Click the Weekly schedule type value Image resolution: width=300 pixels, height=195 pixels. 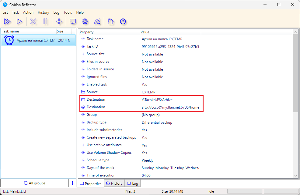click(x=148, y=160)
